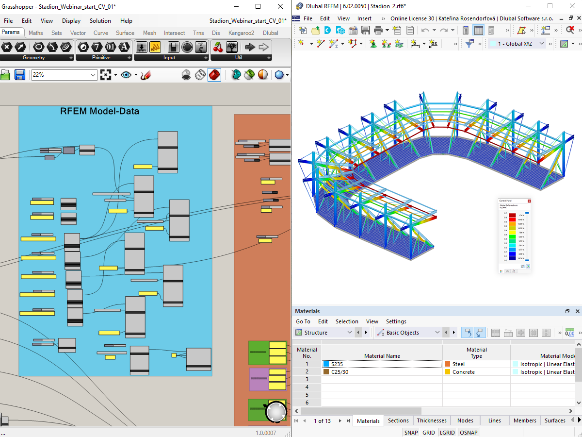Jump to last table page arrow
Screen dimensions: 582x437
tap(348, 420)
